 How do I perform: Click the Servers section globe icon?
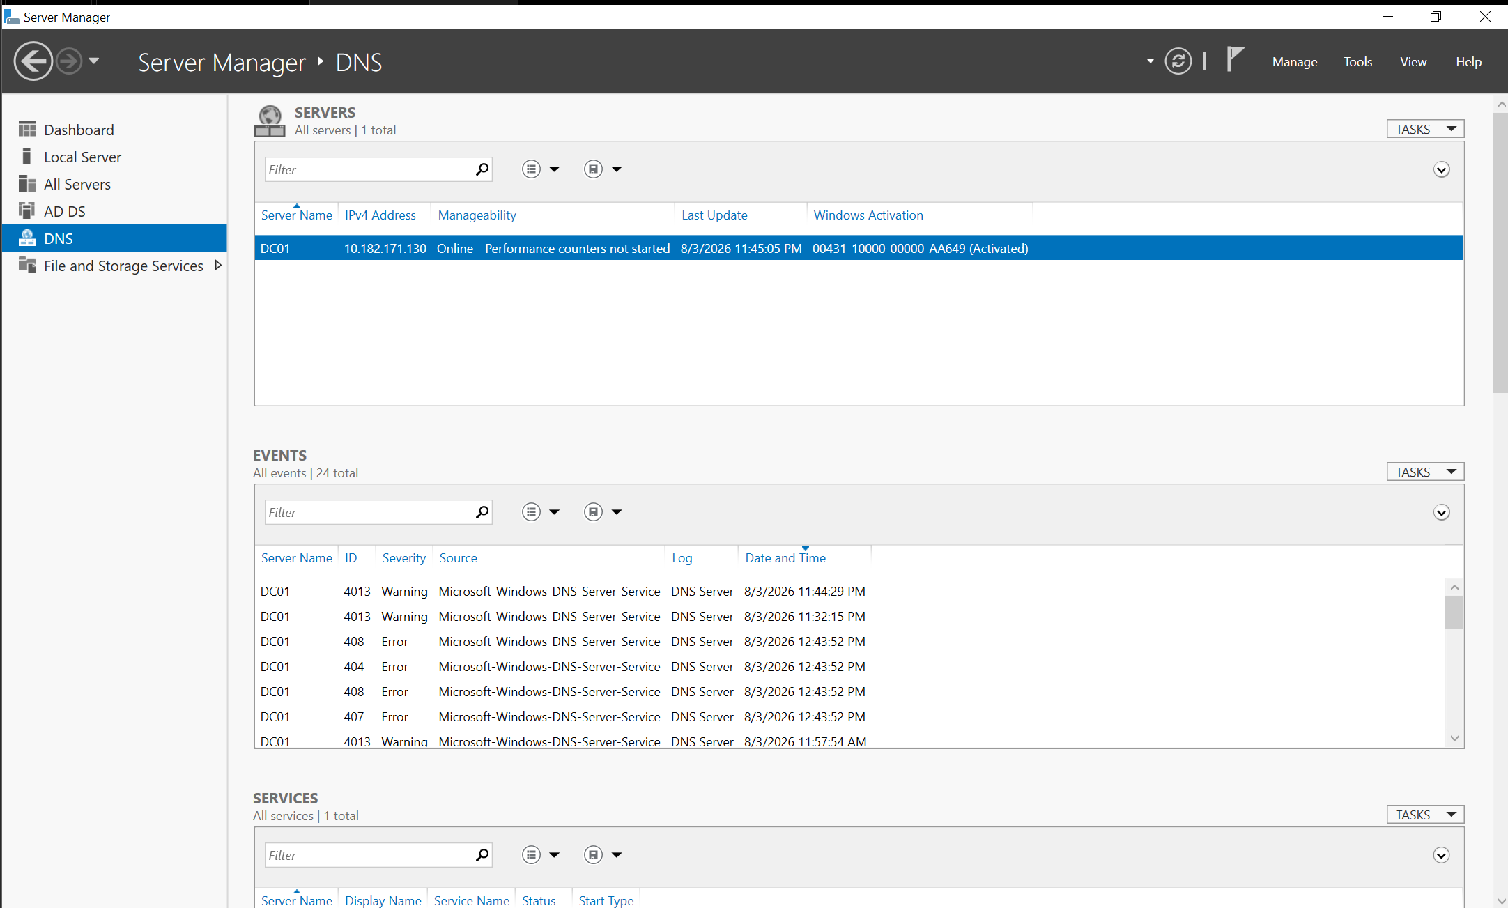pyautogui.click(x=270, y=121)
